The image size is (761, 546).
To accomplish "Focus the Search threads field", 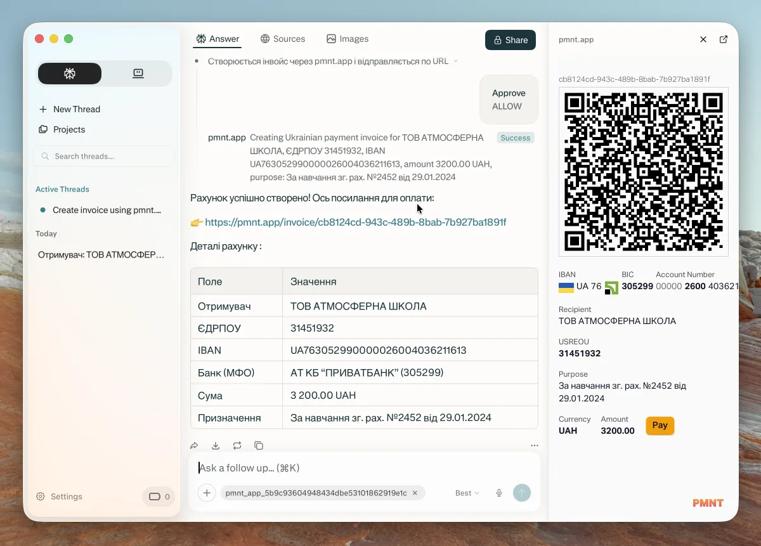I will coord(104,156).
